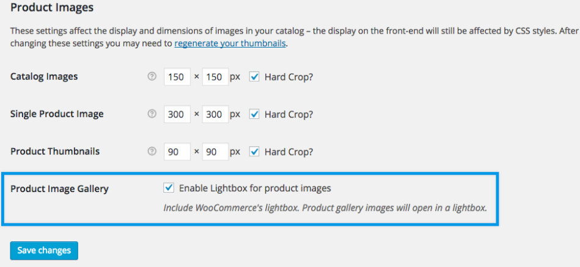This screenshot has width=580, height=267.
Task: Click the Single Product Image height input
Action: pyautogui.click(x=216, y=115)
